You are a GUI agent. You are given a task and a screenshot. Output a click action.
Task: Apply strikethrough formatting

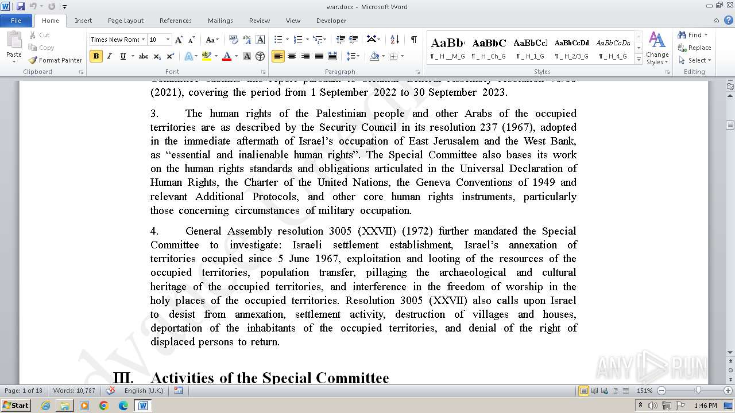(x=144, y=56)
